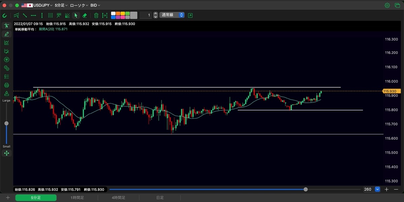Select the fan lines tool
404x202 pixels.
point(67,15)
